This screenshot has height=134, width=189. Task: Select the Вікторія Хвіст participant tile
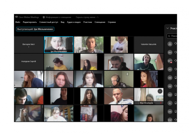click(x=29, y=45)
